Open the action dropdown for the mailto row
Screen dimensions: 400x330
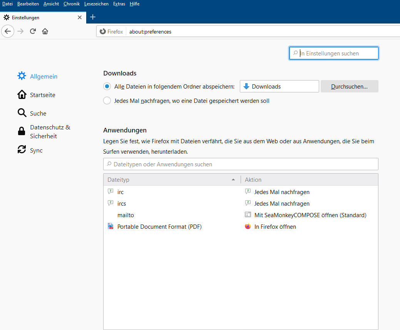pos(310,215)
